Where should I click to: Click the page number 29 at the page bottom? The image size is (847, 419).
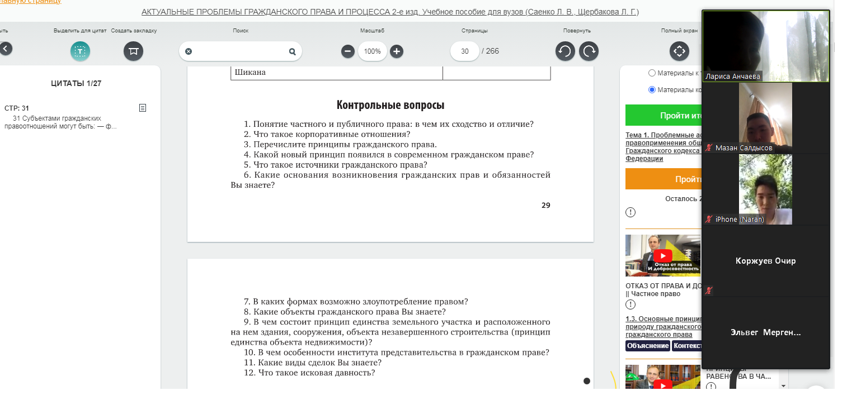pos(546,205)
